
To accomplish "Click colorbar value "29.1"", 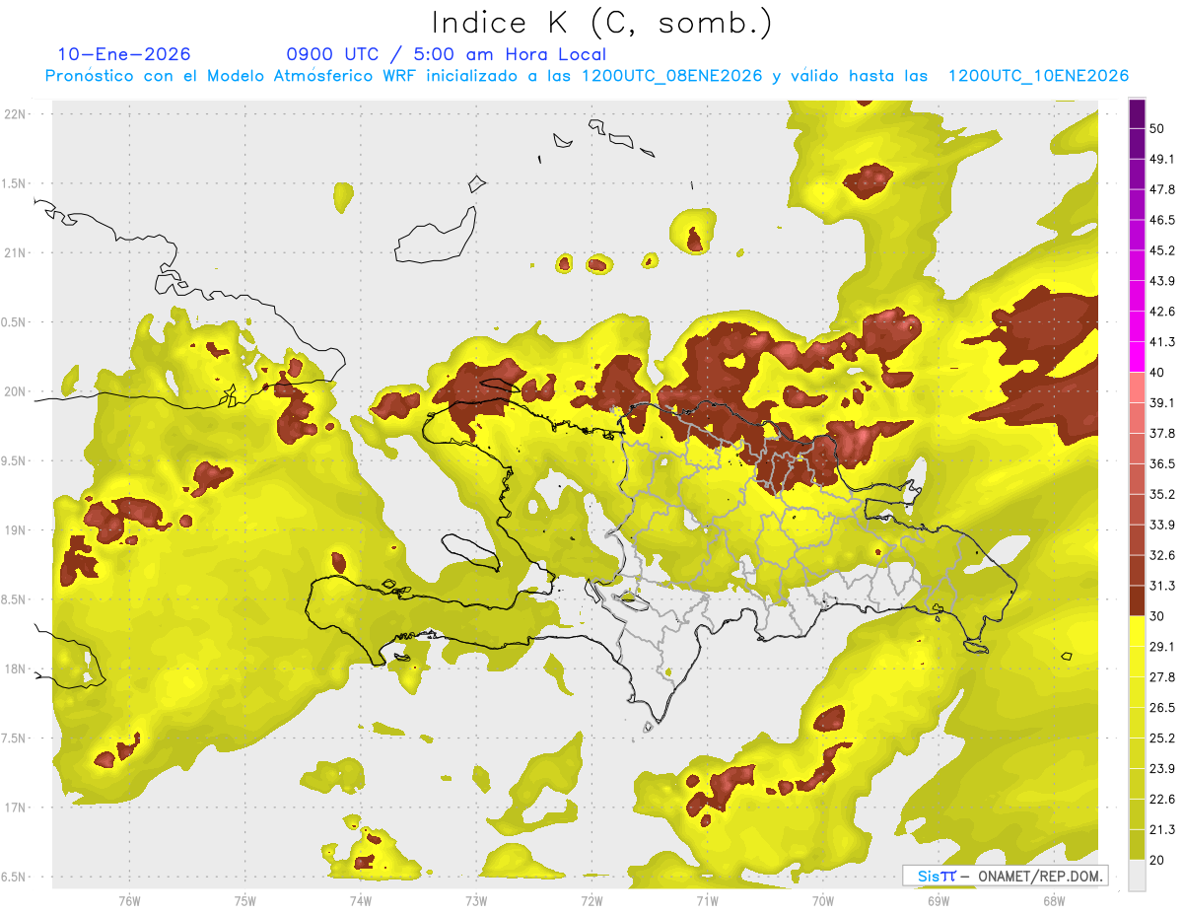I will 1162,647.
